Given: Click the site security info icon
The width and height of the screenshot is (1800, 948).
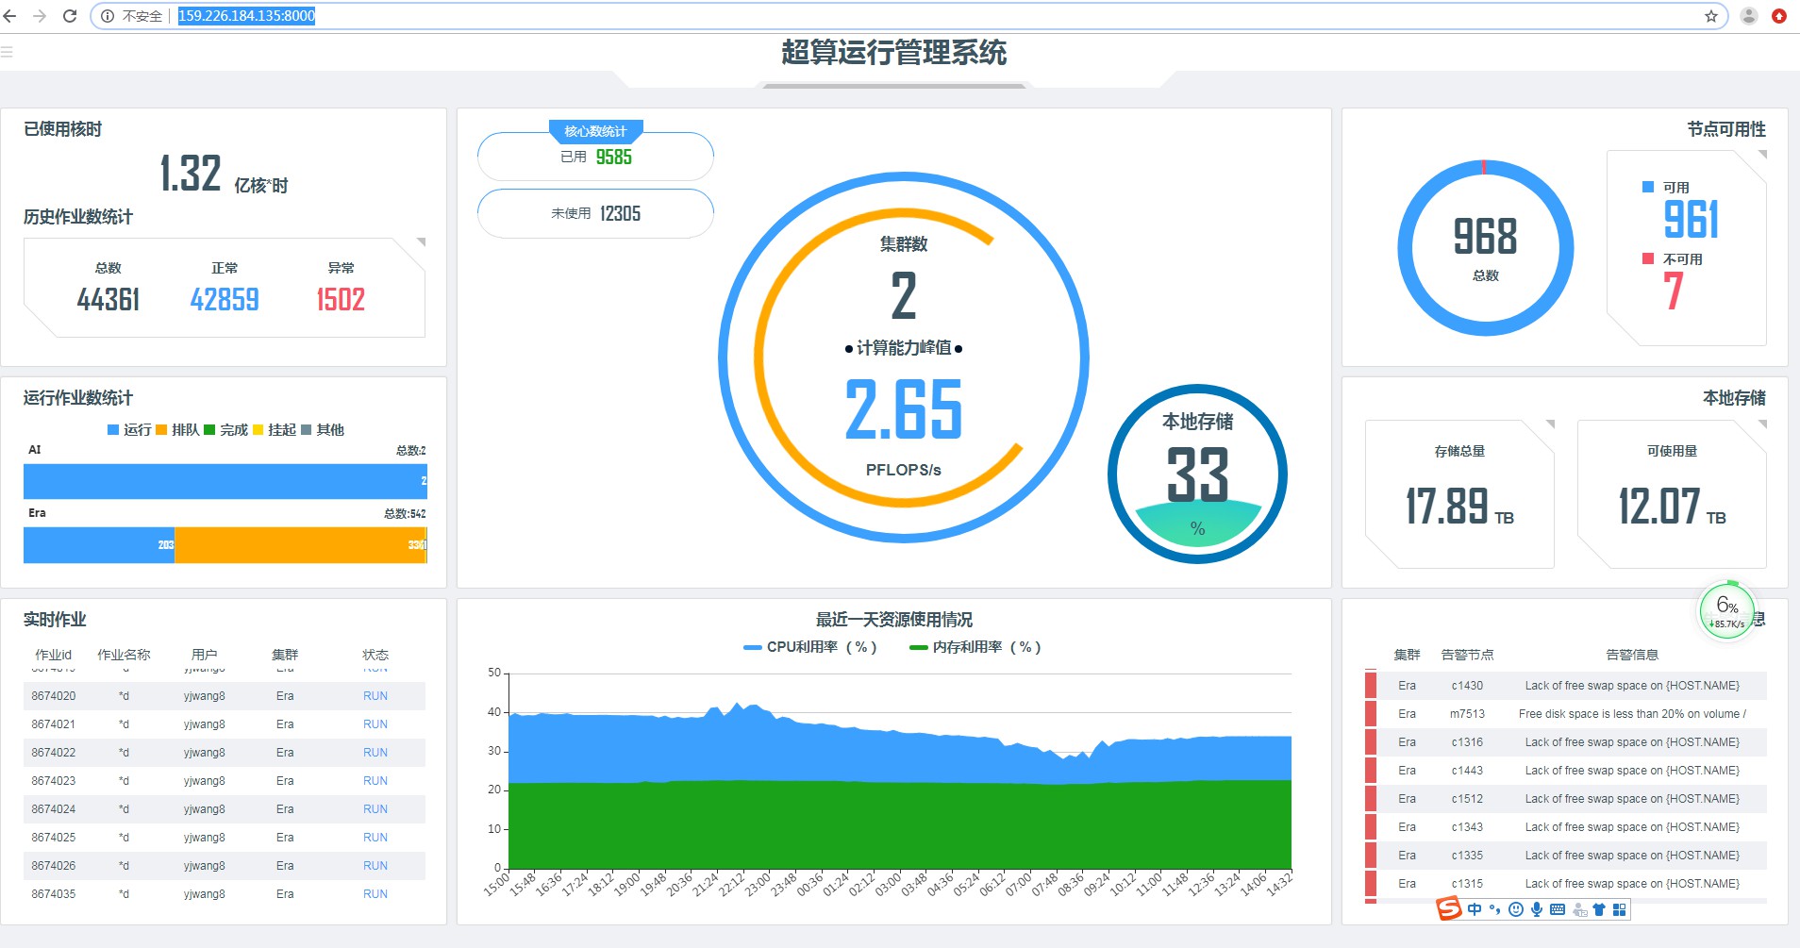Looking at the screenshot, I should pos(108,16).
